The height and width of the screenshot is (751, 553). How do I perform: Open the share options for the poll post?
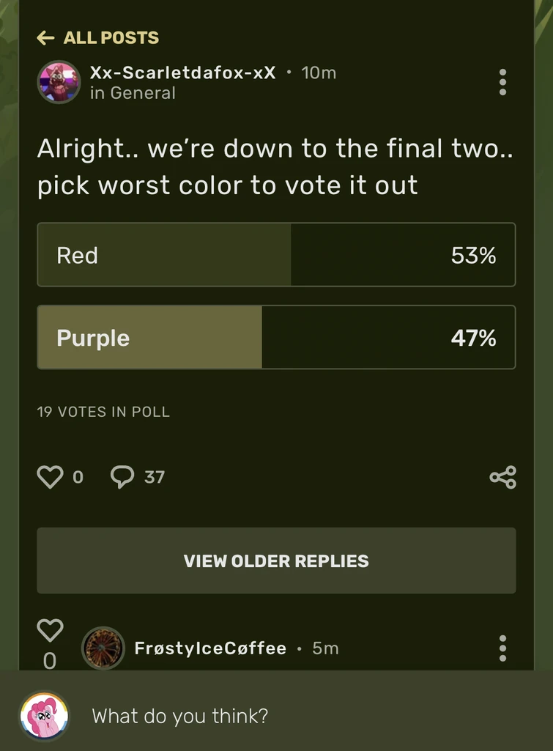coord(503,476)
